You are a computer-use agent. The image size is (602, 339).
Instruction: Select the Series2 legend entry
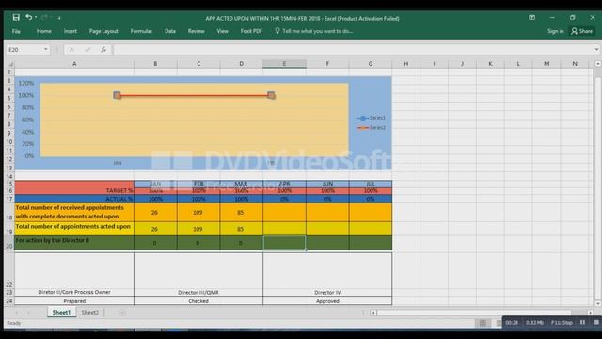coord(372,128)
